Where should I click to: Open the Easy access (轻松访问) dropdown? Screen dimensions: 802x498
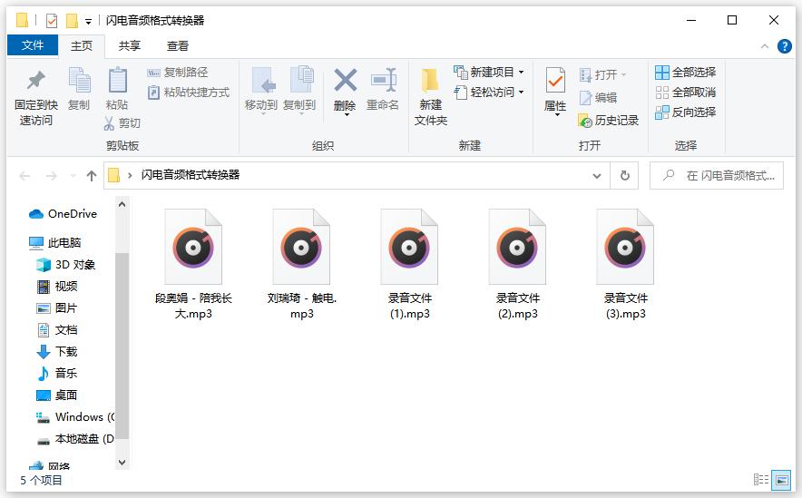point(488,93)
